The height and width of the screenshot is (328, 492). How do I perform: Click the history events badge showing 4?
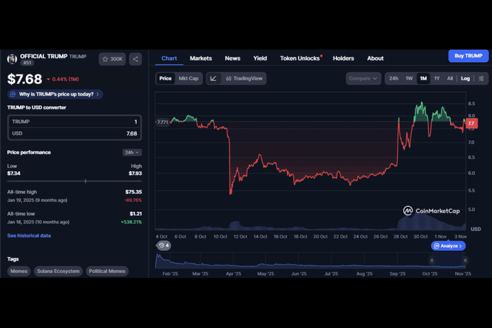point(164,246)
